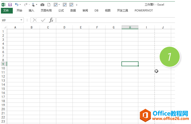
Task: Open dropdown beside first sheet-arrows icon
Action: [x=59, y=5]
